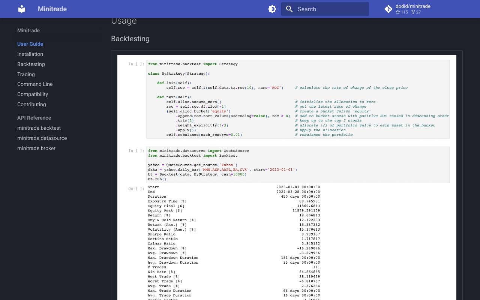Click the 'self.rebalance(cash_reserve=0.01)' code line

(x=204, y=135)
